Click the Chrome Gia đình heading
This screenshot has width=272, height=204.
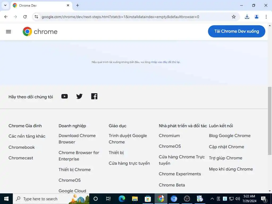tap(25, 126)
